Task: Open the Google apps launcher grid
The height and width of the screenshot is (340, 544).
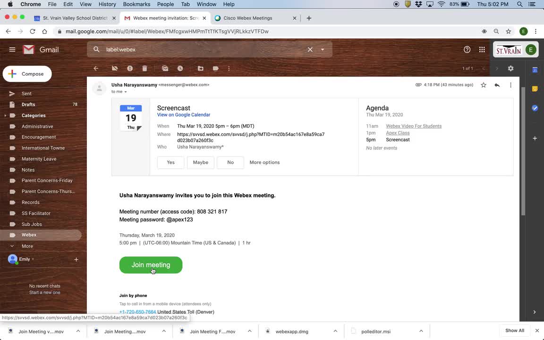Action: pyautogui.click(x=482, y=49)
